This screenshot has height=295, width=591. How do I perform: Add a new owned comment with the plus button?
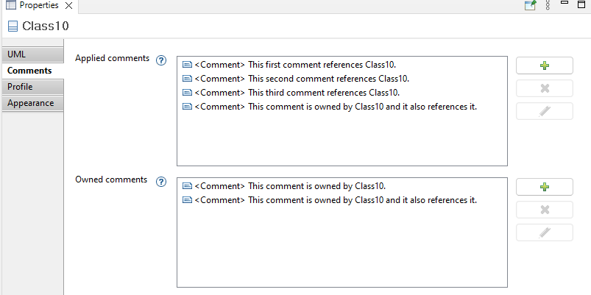tap(544, 187)
